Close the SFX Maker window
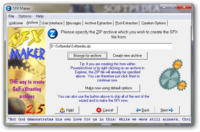This screenshot has width=200, height=132. point(184,7)
